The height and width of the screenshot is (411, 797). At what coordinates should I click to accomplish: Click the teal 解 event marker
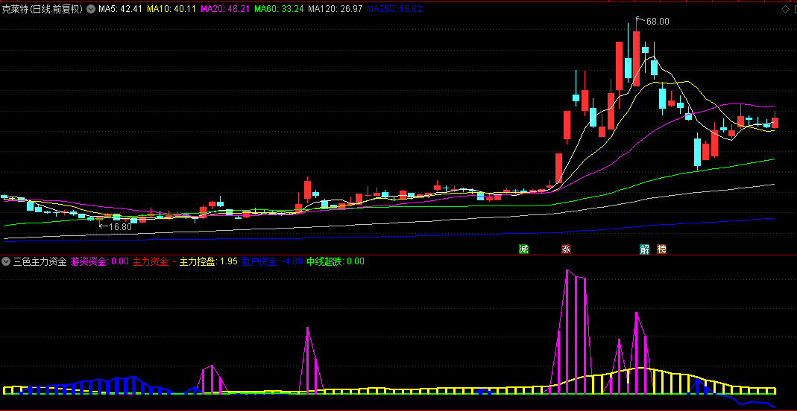click(644, 249)
